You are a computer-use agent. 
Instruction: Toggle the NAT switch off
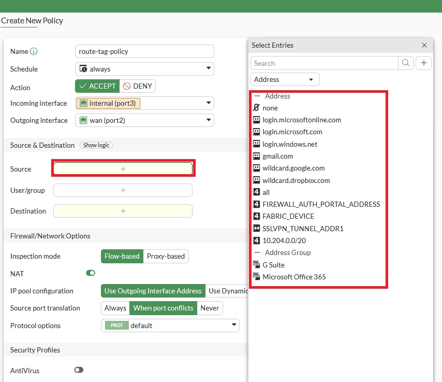91,273
